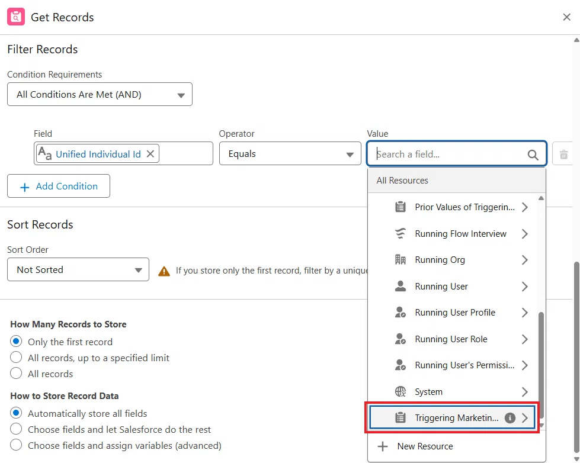Choose the Running User resource
The height and width of the screenshot is (463, 580).
tap(453, 286)
